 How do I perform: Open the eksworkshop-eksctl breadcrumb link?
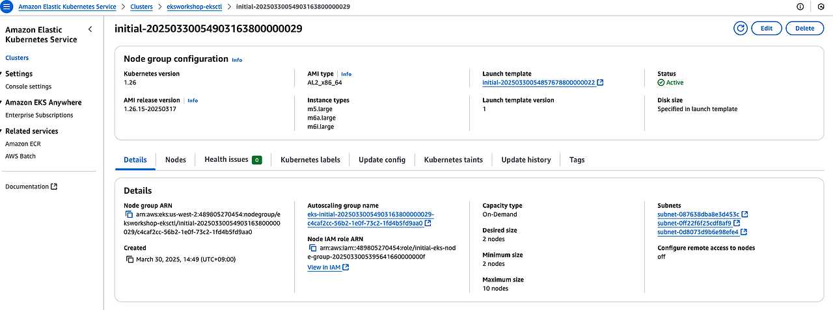point(195,6)
